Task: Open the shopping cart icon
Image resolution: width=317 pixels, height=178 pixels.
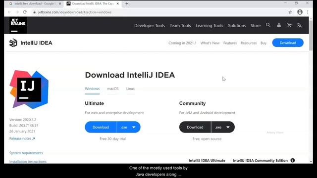Action: click(289, 25)
